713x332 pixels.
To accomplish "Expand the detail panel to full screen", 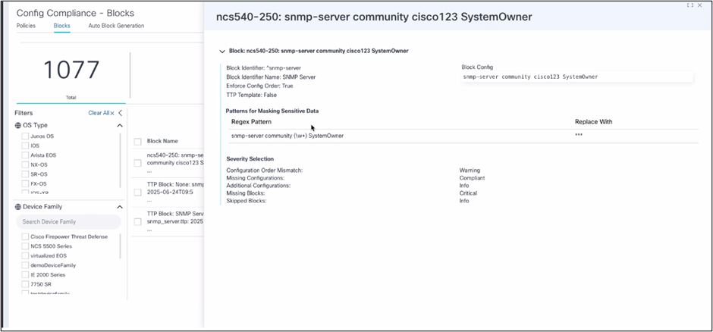I will (690, 5).
